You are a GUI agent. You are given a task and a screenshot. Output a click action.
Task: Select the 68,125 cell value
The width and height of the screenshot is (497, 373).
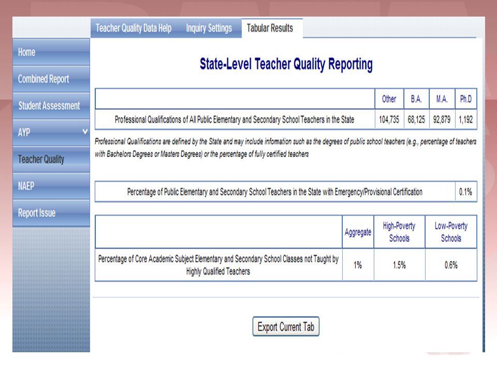tap(416, 120)
